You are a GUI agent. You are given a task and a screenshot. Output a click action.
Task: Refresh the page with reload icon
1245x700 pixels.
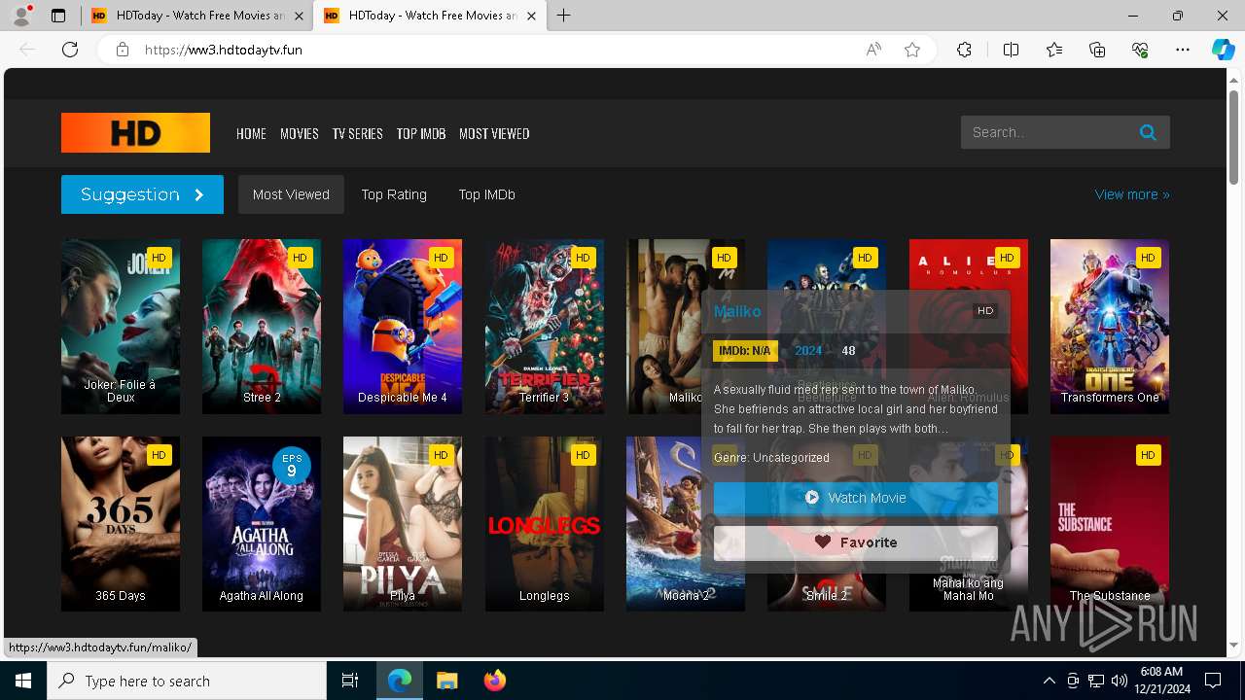click(x=70, y=50)
